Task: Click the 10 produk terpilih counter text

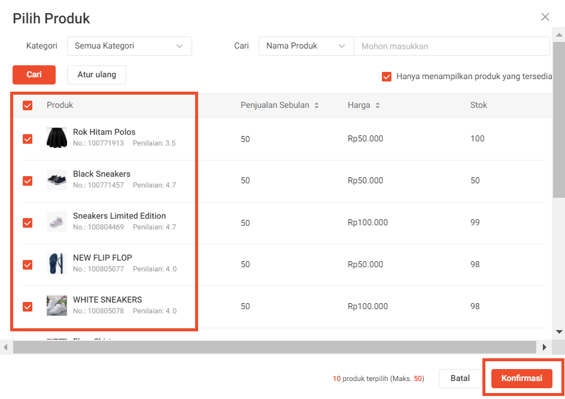Action: click(378, 379)
